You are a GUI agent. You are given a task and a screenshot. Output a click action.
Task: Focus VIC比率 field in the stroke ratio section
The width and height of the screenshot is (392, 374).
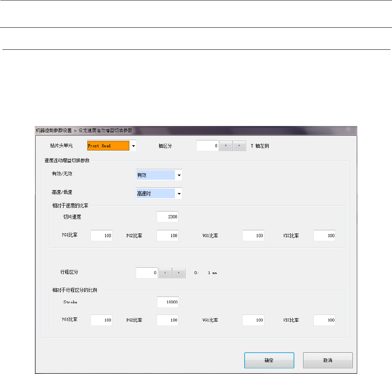(x=324, y=320)
